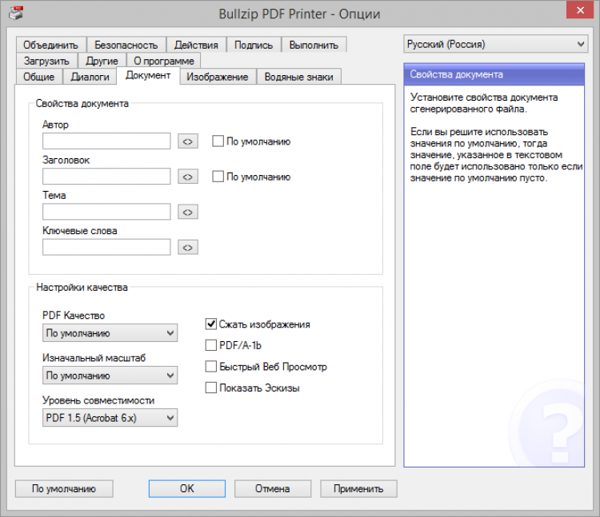600x517 pixels.
Task: Switch to the Общие tab
Action: [x=39, y=77]
